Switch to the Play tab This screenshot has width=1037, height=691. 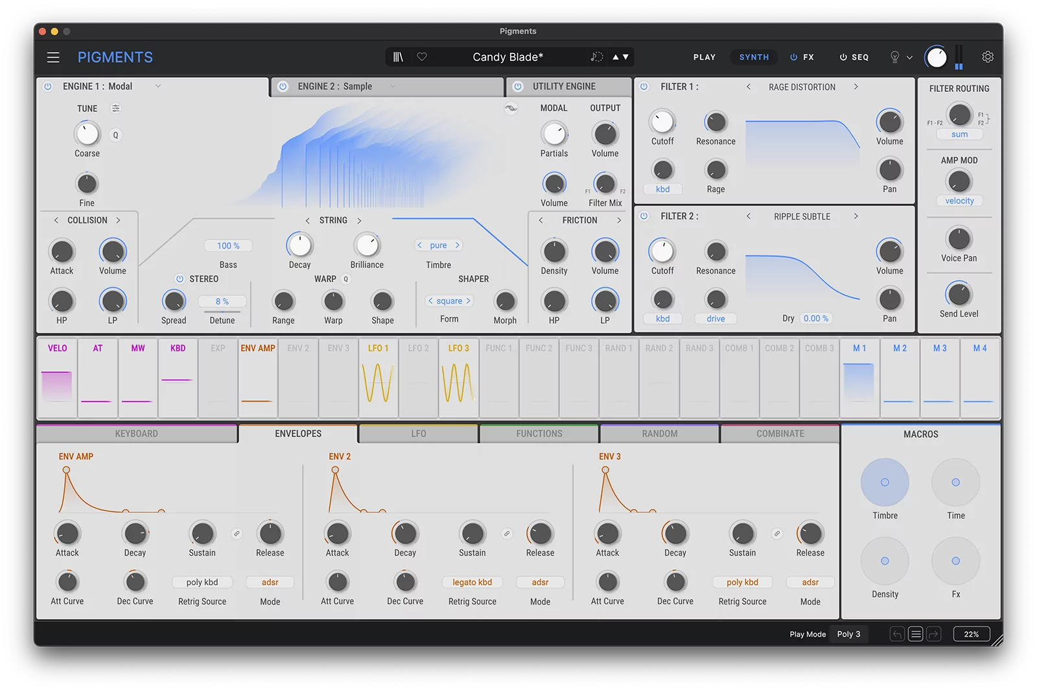(x=704, y=57)
